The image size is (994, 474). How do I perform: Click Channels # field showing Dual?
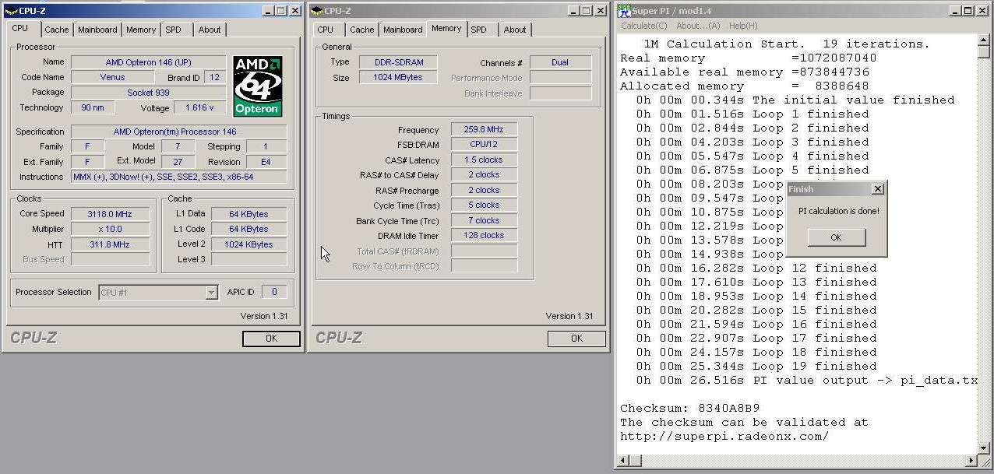pos(560,62)
